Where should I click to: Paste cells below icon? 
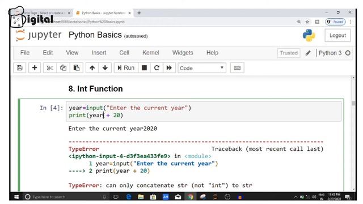point(77,68)
